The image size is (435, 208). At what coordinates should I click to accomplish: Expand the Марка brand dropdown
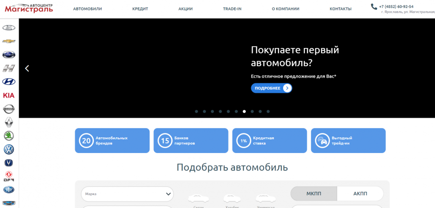[x=127, y=194]
